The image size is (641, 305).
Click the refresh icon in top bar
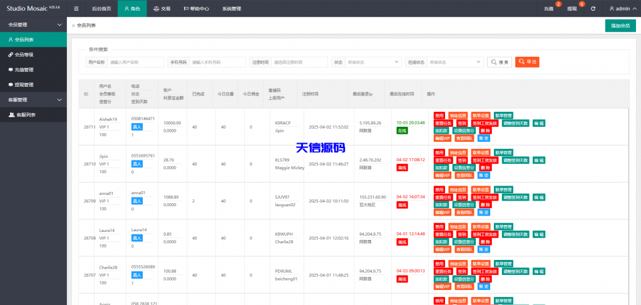593,9
